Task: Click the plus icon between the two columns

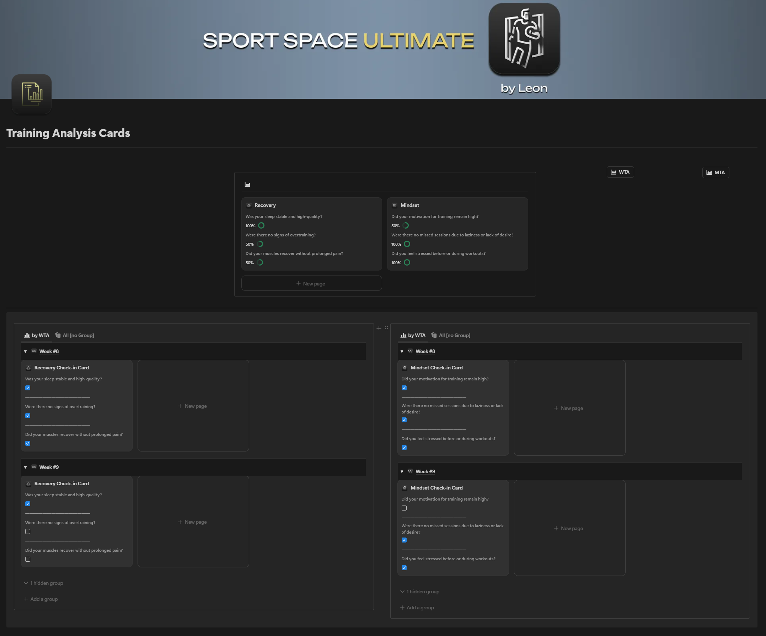Action: click(379, 328)
